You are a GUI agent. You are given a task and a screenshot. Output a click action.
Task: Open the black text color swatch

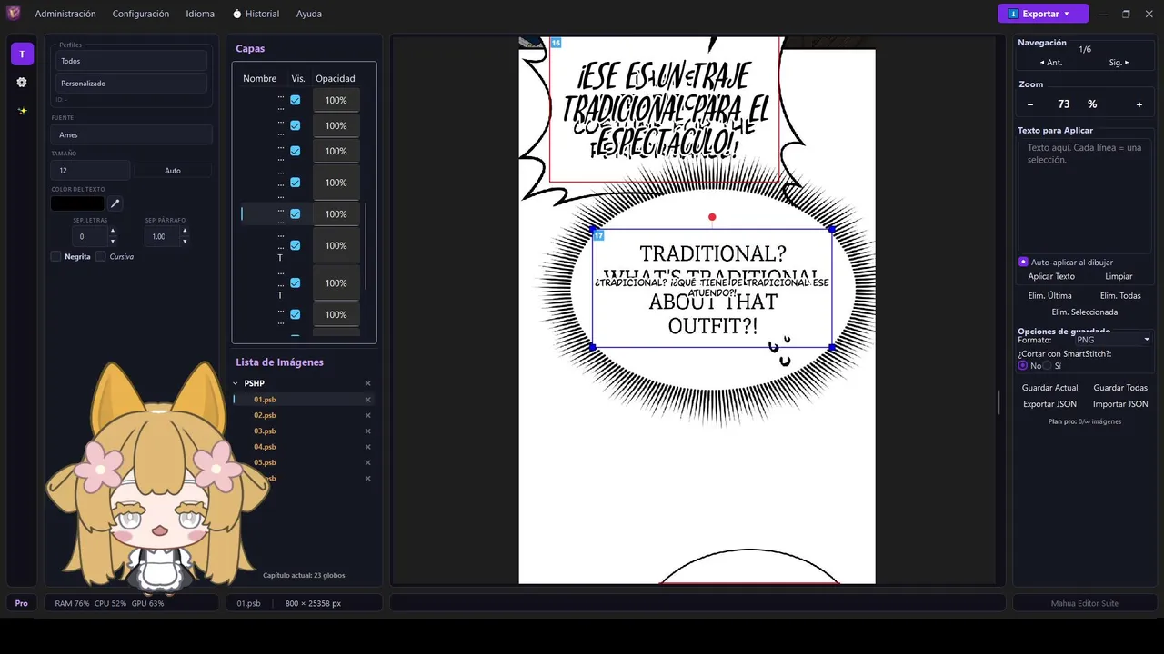pyautogui.click(x=78, y=203)
